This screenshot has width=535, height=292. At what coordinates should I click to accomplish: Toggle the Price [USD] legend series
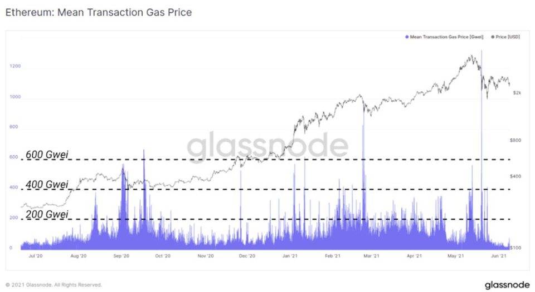point(508,37)
